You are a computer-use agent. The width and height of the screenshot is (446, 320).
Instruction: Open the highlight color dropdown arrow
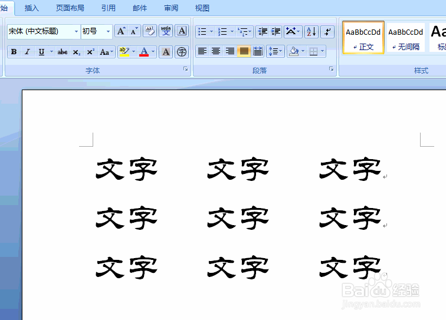point(134,52)
